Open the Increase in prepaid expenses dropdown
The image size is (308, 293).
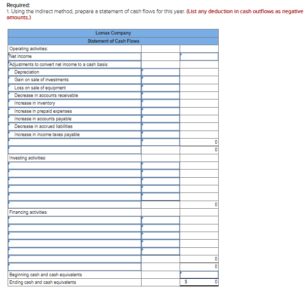pos(75,111)
